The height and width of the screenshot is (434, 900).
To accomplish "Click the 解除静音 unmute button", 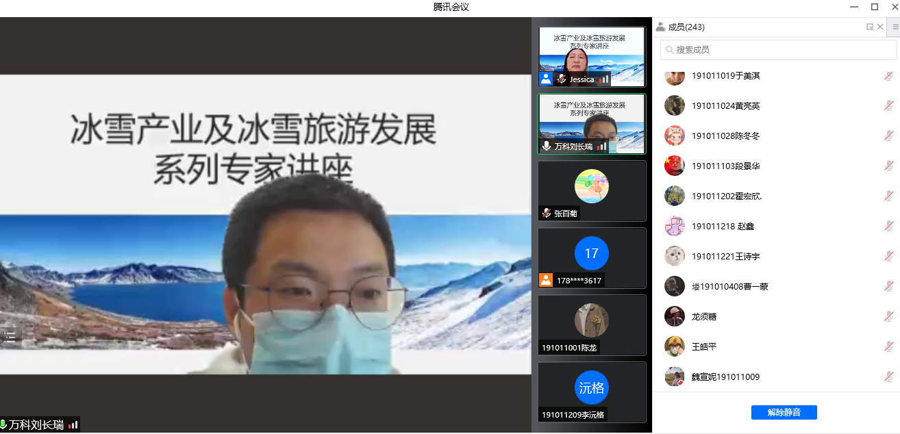I will 784,412.
